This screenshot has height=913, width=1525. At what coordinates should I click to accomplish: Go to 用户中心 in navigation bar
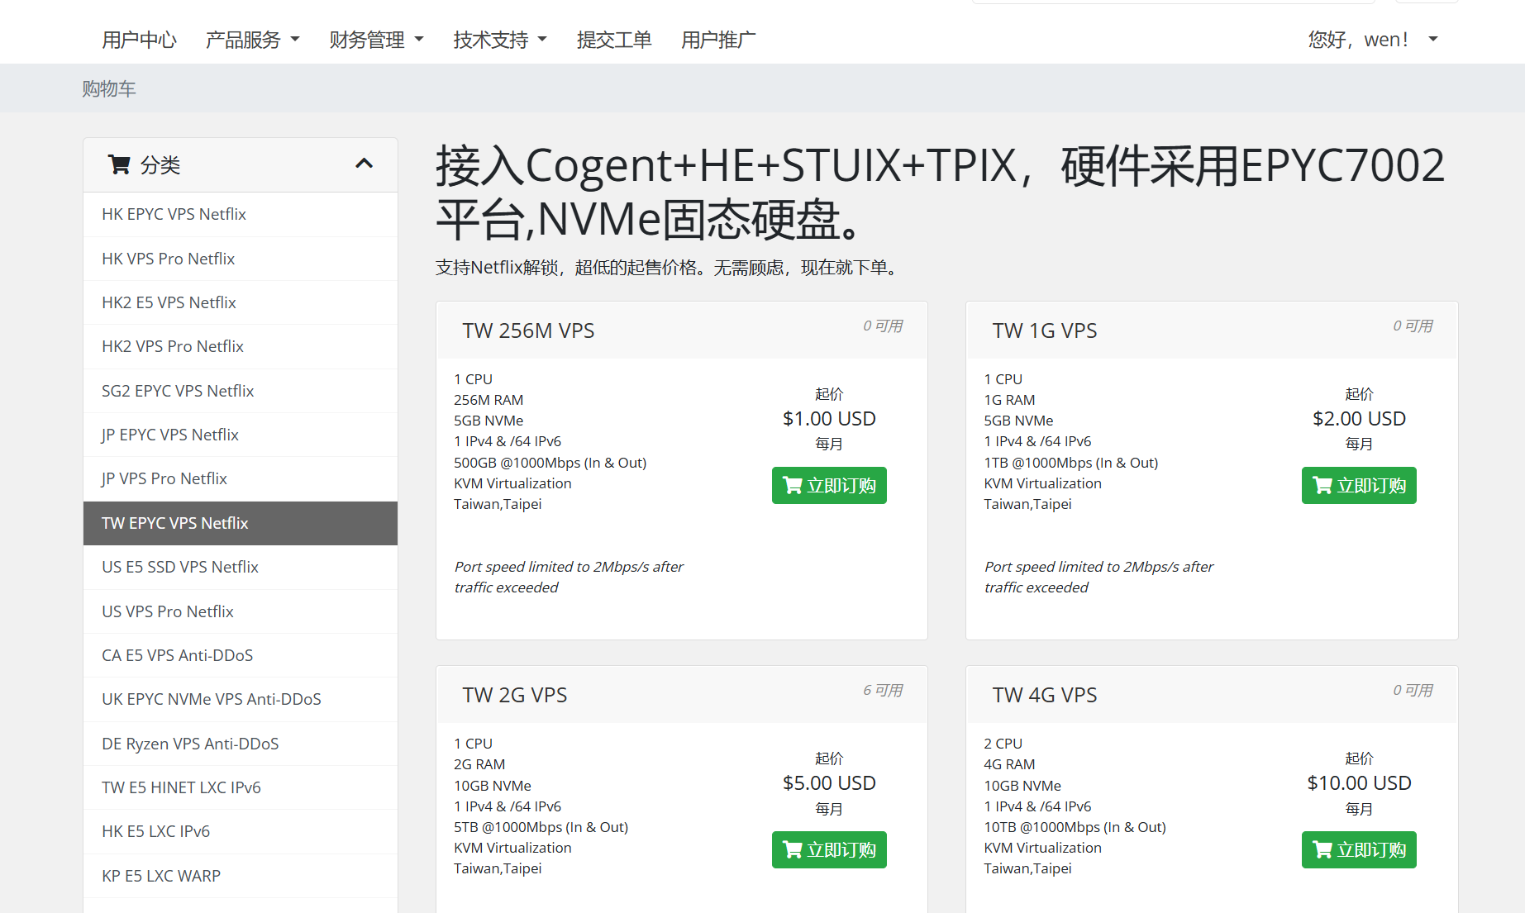[139, 40]
